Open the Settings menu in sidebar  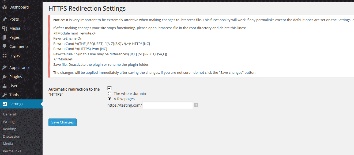[x=16, y=104]
